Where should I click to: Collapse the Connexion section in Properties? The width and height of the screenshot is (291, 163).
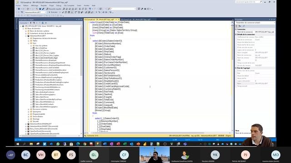[x=236, y=29]
